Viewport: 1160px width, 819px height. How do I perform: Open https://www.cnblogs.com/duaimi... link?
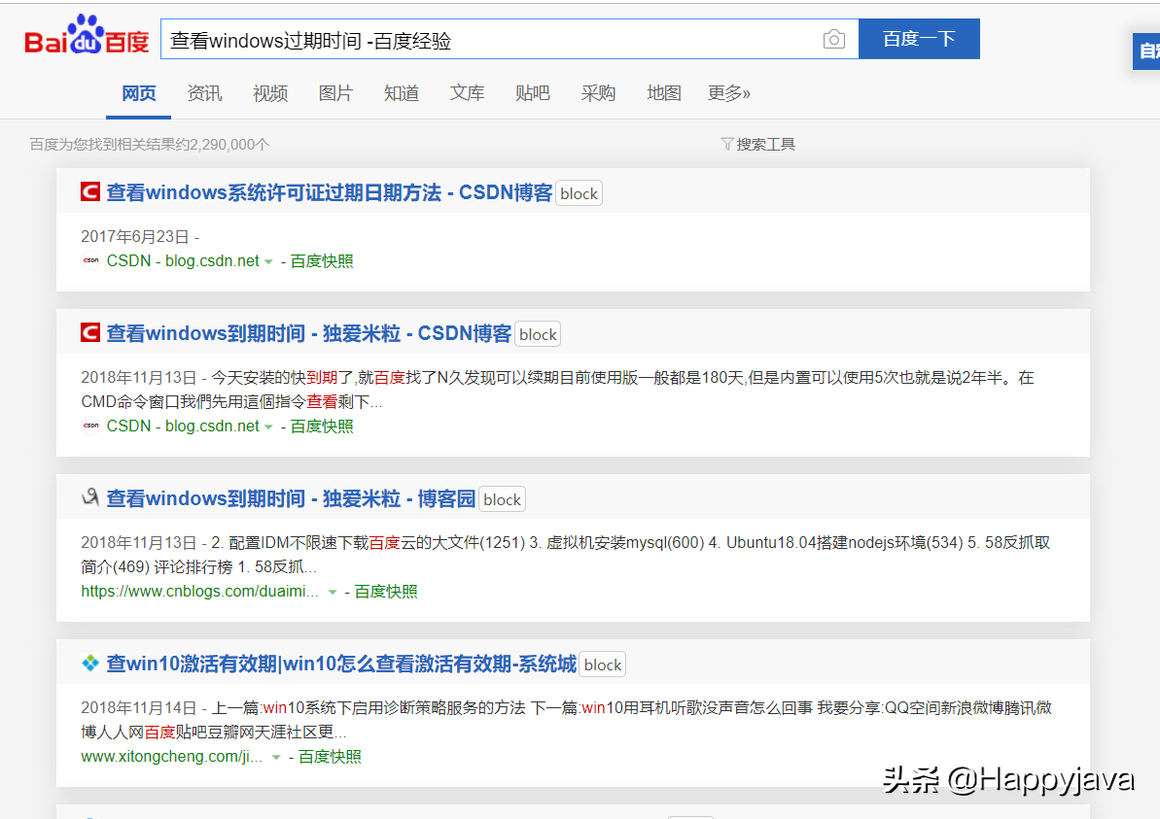pyautogui.click(x=199, y=592)
